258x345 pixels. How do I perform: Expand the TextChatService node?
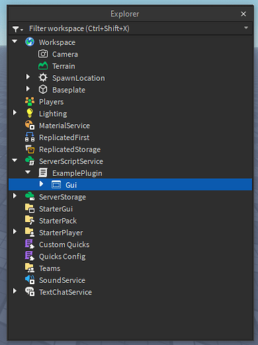pyautogui.click(x=14, y=291)
